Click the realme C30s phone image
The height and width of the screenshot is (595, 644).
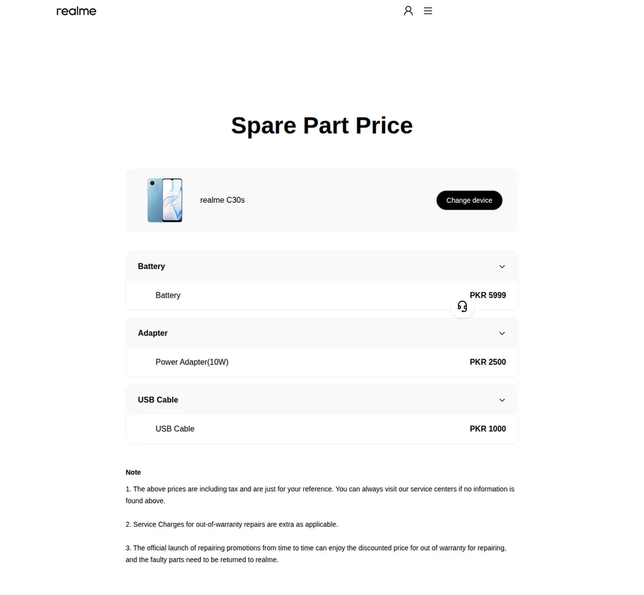click(x=165, y=200)
